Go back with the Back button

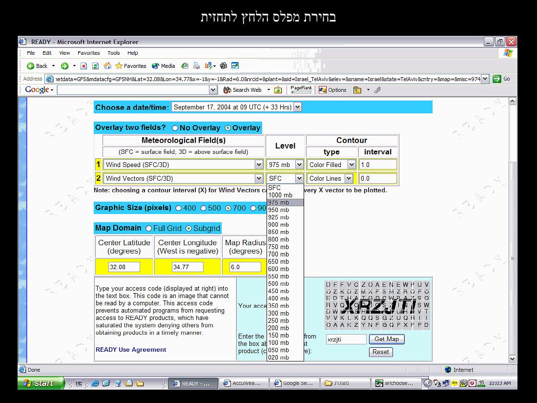[x=37, y=66]
